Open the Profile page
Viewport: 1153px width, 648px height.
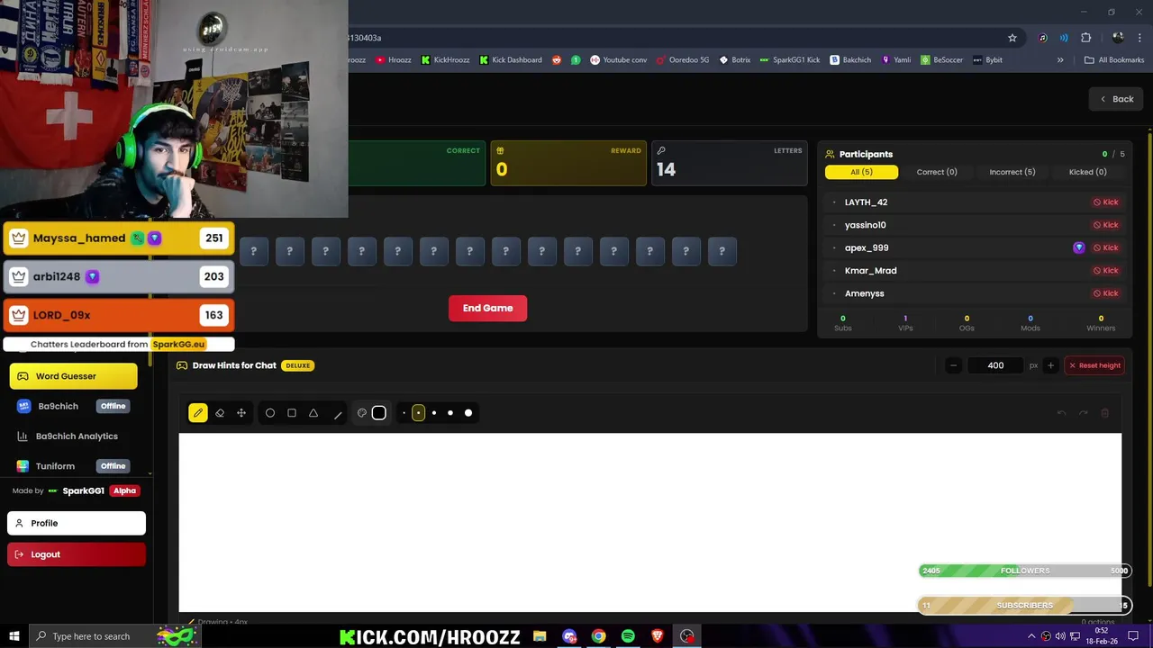(x=77, y=523)
